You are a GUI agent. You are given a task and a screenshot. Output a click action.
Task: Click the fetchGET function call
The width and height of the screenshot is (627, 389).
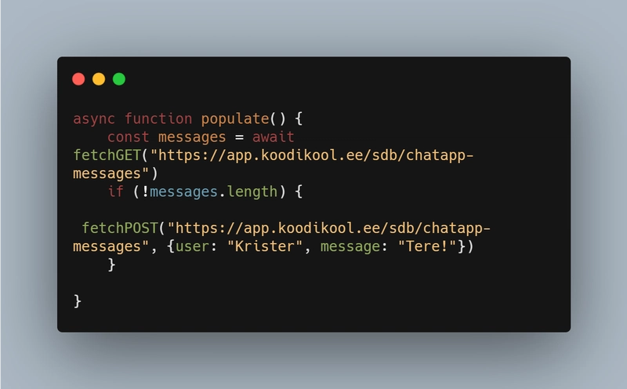pyautogui.click(x=107, y=155)
